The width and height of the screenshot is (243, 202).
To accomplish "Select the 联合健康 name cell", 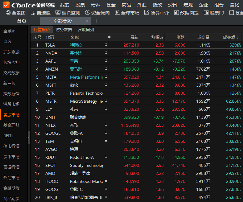I will (x=78, y=117).
